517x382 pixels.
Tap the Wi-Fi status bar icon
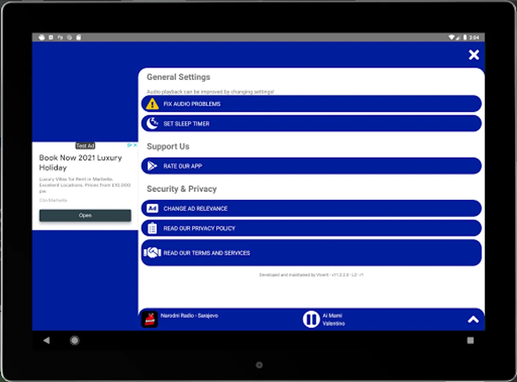click(452, 37)
